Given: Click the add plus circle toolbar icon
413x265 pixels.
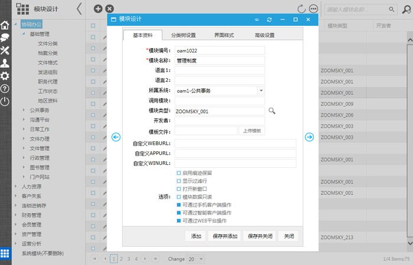Looking at the screenshot, I should click(98, 9).
